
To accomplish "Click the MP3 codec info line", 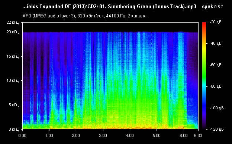I will (x=84, y=16).
